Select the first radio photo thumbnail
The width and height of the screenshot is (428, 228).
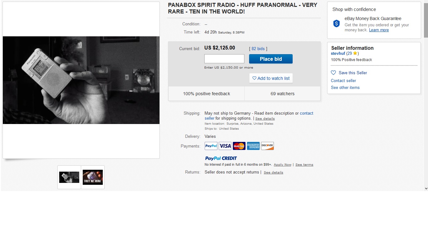(69, 177)
